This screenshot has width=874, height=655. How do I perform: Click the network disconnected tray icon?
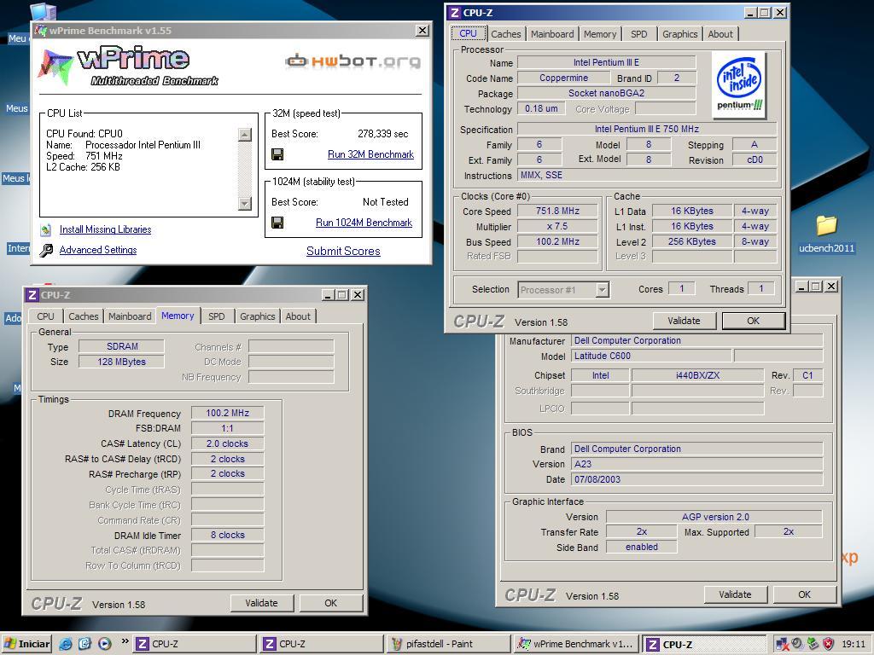pos(782,645)
